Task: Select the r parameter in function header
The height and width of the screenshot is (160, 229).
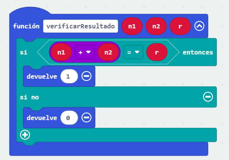Action: (180, 26)
